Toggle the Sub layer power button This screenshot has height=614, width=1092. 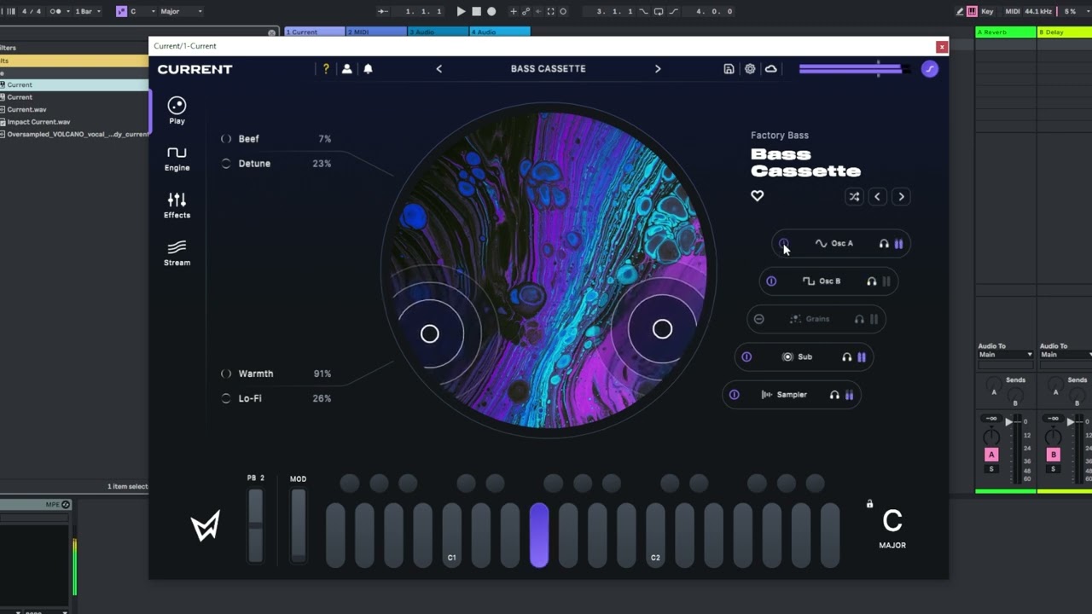[746, 357]
